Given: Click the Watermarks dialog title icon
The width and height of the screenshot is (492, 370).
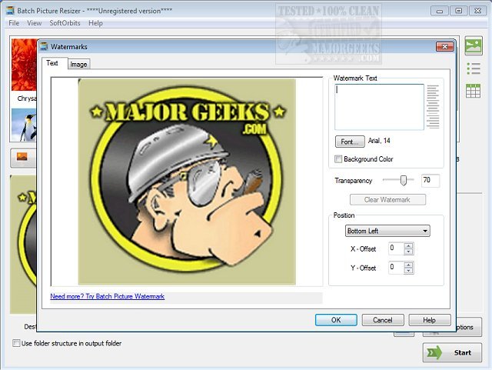Looking at the screenshot, I should click(x=45, y=46).
